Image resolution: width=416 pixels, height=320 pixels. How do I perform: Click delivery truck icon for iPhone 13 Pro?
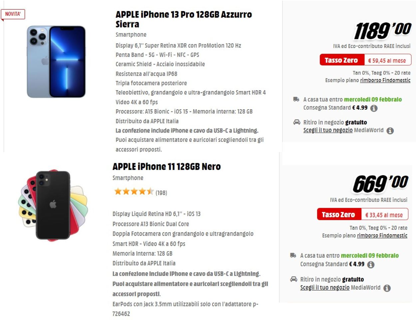point(296,99)
